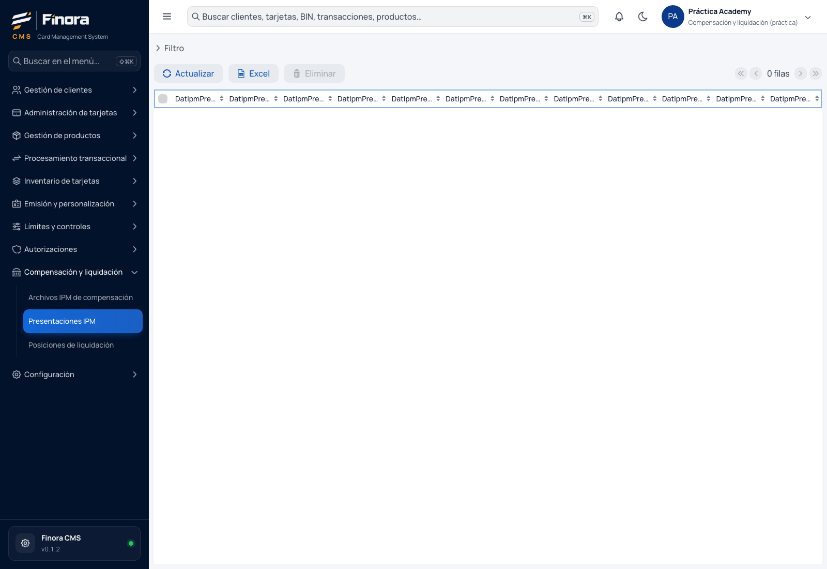Open the Práctica Academy account dropdown chevron
827x569 pixels.
(x=808, y=17)
